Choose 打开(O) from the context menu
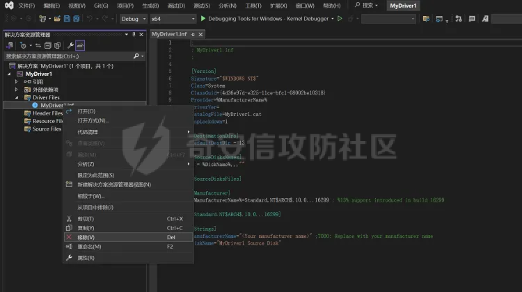This screenshot has height=292, width=522. click(x=128, y=111)
